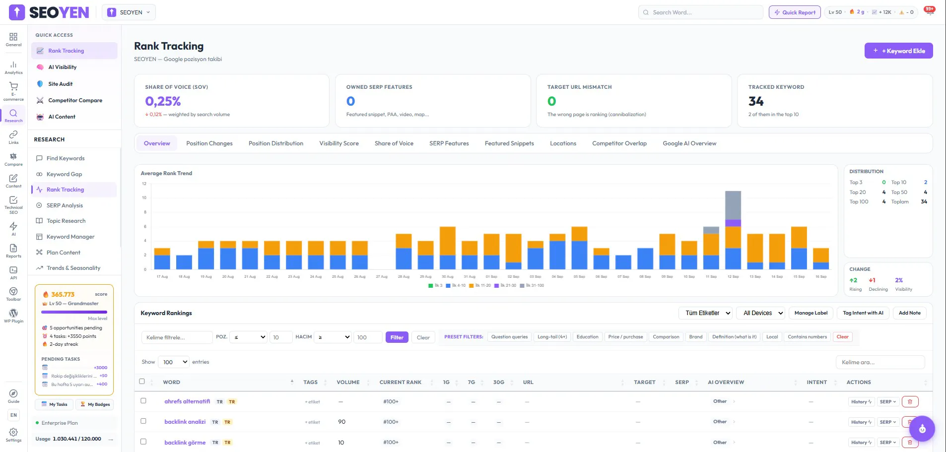Click the purple level progress bar
This screenshot has height=452, width=946.
74,312
